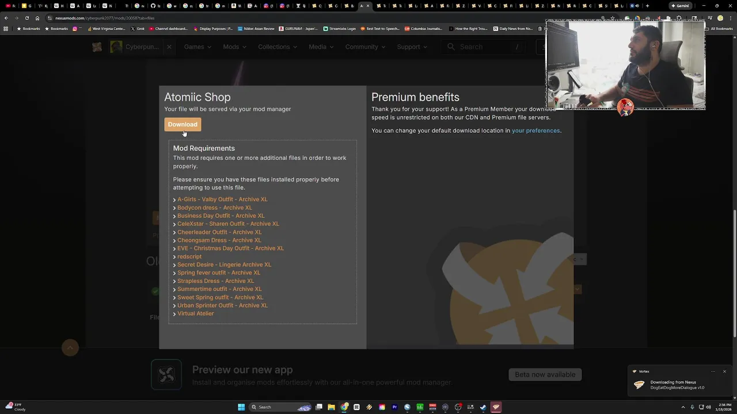Screen dimensions: 737x414
Task: Open the Nikkei Asian Review bookmark
Action: click(x=256, y=28)
